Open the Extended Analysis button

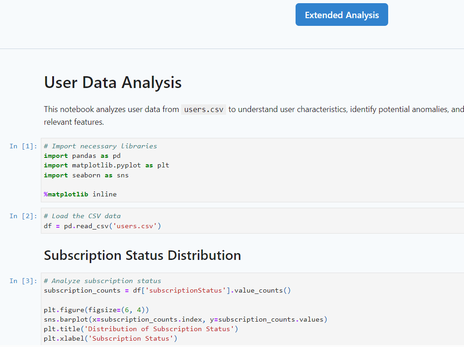pyautogui.click(x=341, y=15)
